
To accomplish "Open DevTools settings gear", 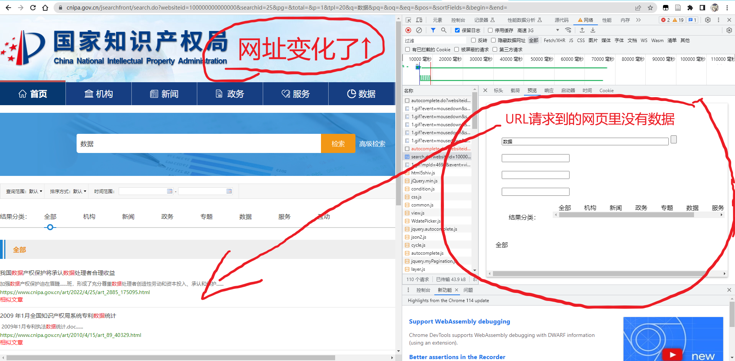I will 708,20.
